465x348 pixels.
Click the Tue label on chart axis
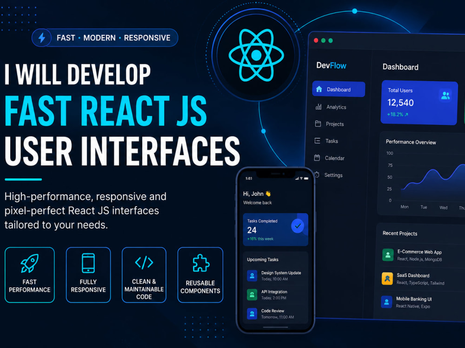[424, 207]
